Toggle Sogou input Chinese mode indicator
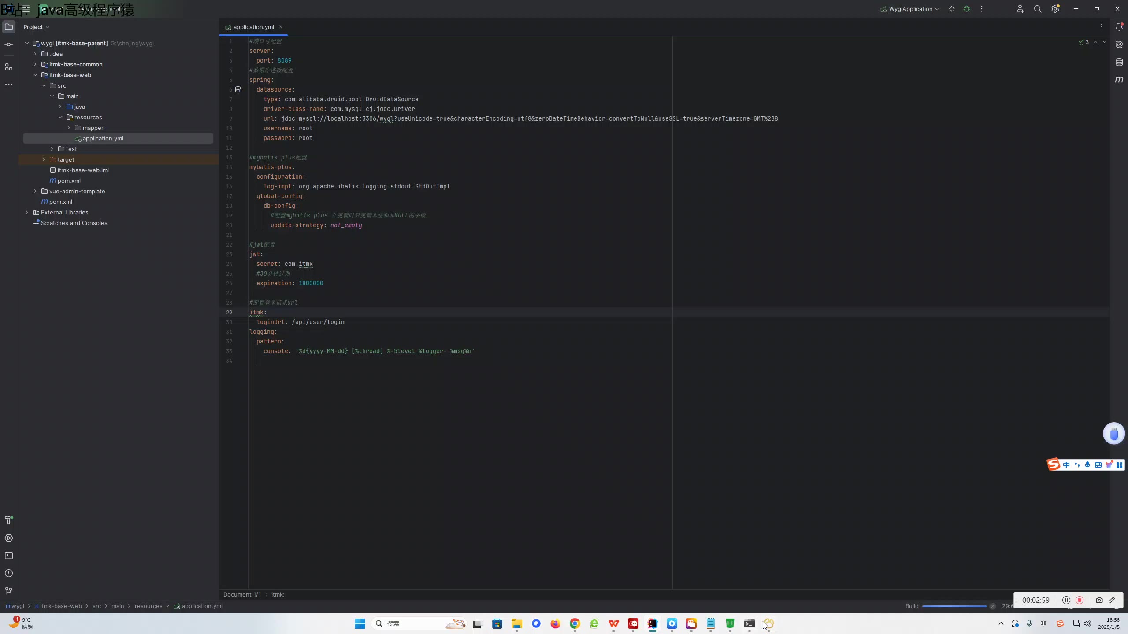 (1066, 465)
